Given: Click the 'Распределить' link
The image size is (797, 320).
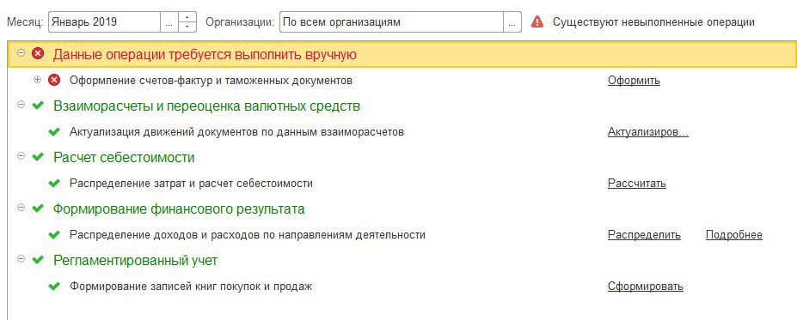Looking at the screenshot, I should pyautogui.click(x=644, y=235).
